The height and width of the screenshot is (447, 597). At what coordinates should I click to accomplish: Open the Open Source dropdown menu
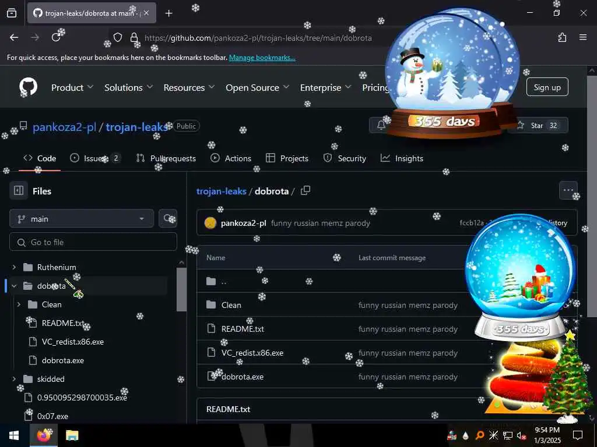257,87
